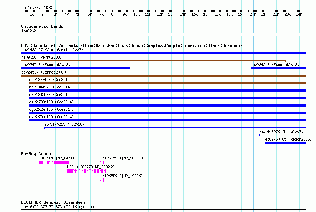316x212 pixels.
Task: Click nsv1044142 (Coe2014) blue gain bar
Action: pos(168,91)
